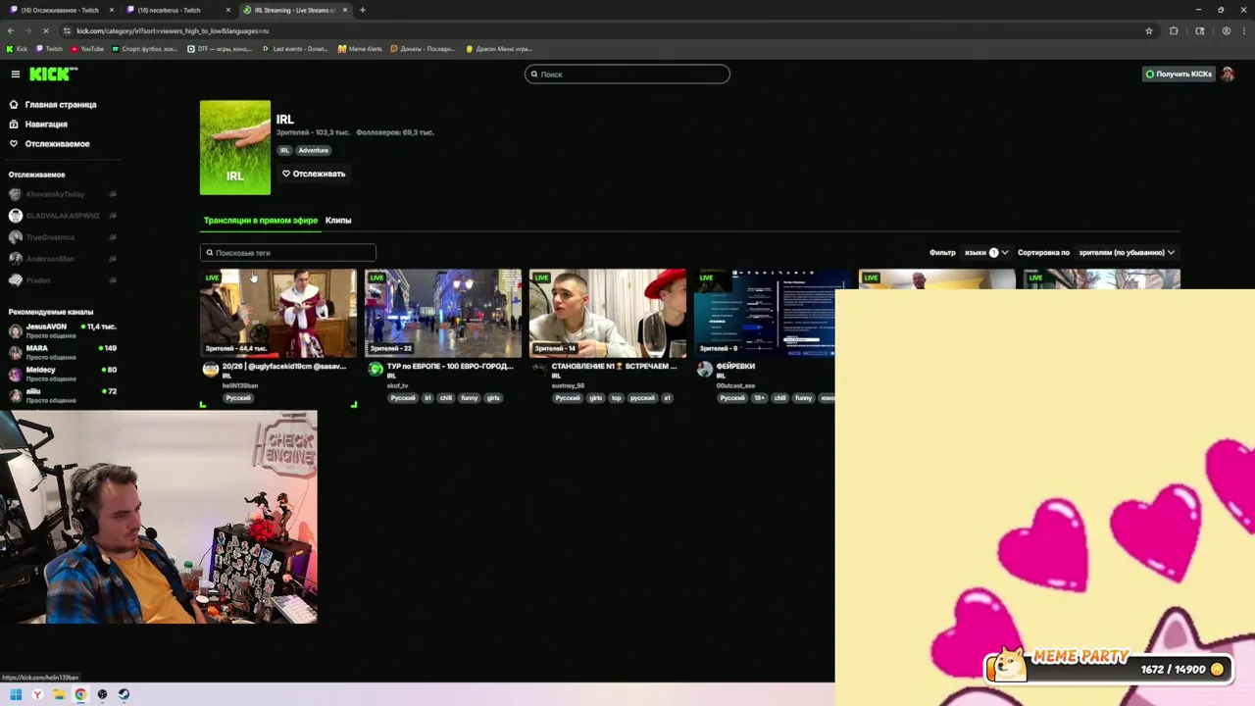1255x706 pixels.
Task: Open Chrome from the taskbar
Action: pos(80,694)
